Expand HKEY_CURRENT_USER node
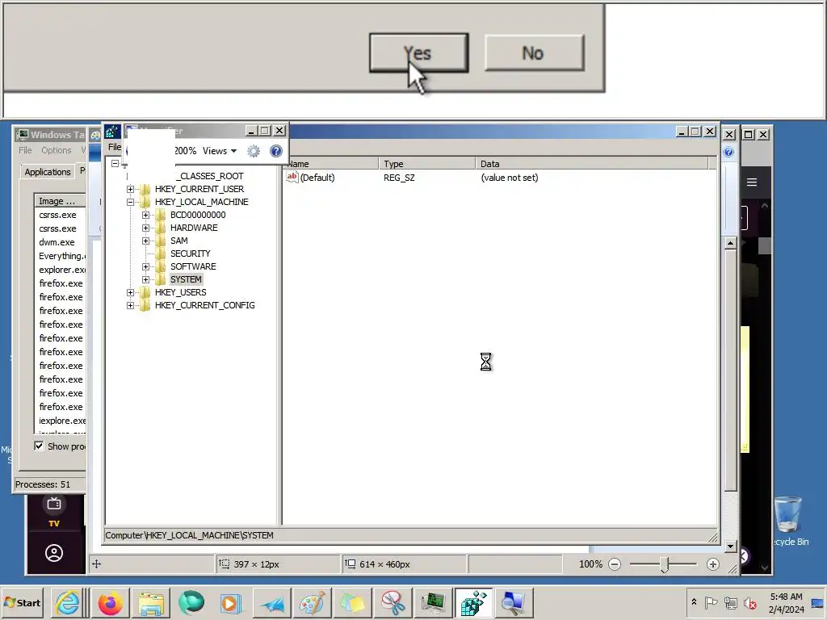Image resolution: width=827 pixels, height=620 pixels. pyautogui.click(x=130, y=189)
